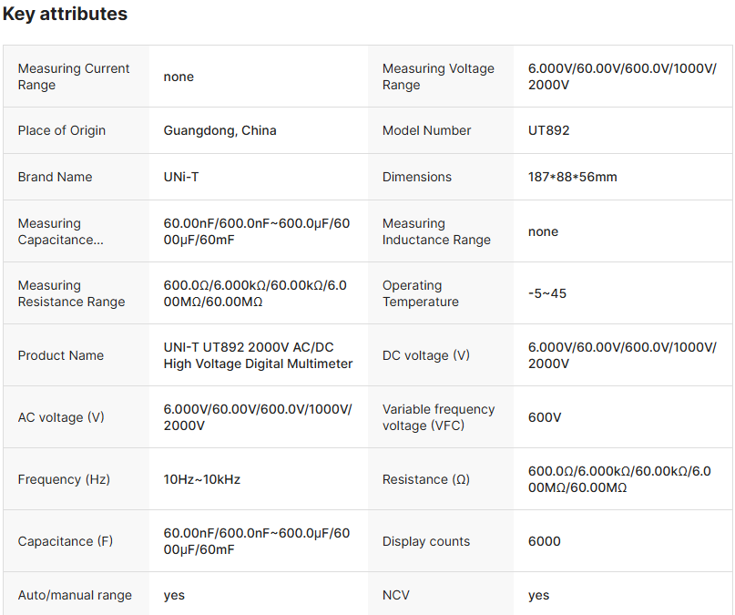Click the Model Number label
The image size is (735, 615).
[x=426, y=130]
